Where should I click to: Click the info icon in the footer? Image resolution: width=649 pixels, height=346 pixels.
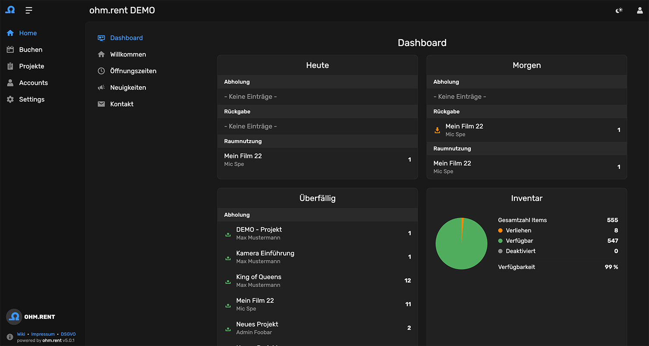(10, 337)
